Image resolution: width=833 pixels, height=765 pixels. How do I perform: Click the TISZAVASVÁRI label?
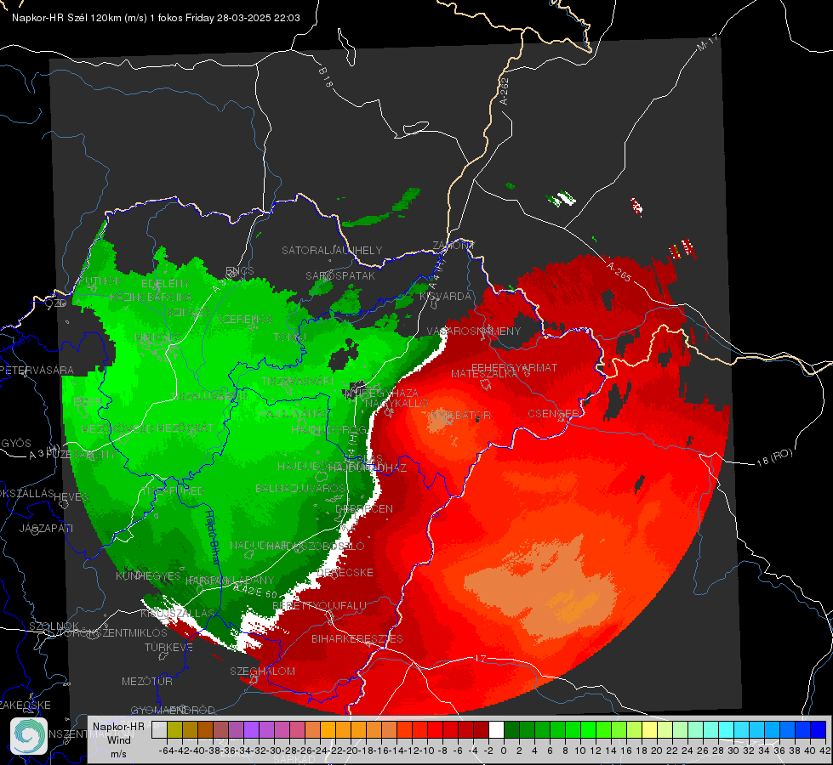pyautogui.click(x=298, y=381)
